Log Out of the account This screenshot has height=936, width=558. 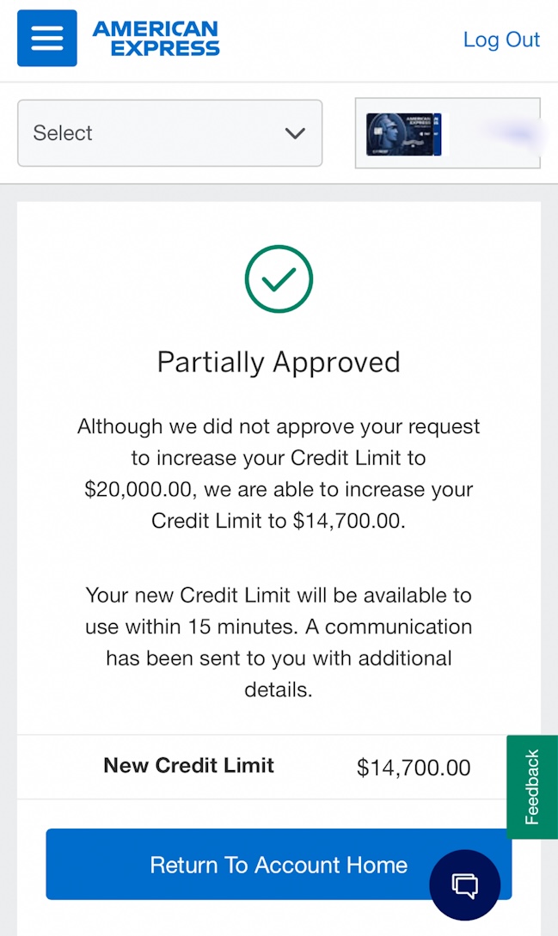(501, 40)
